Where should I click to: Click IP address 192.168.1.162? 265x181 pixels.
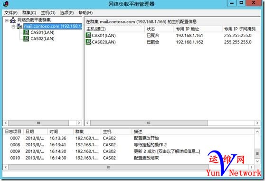tap(189, 42)
